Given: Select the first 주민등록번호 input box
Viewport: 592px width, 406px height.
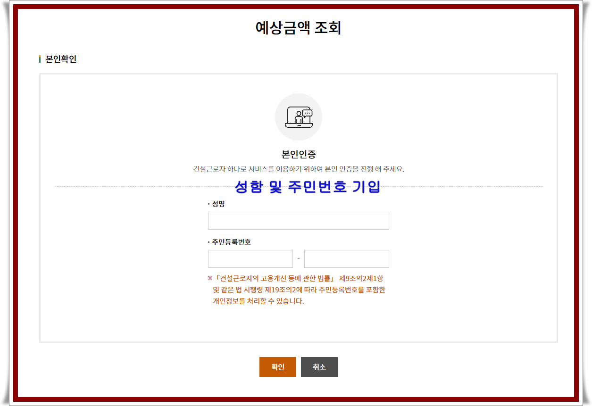Looking at the screenshot, I should pyautogui.click(x=250, y=259).
